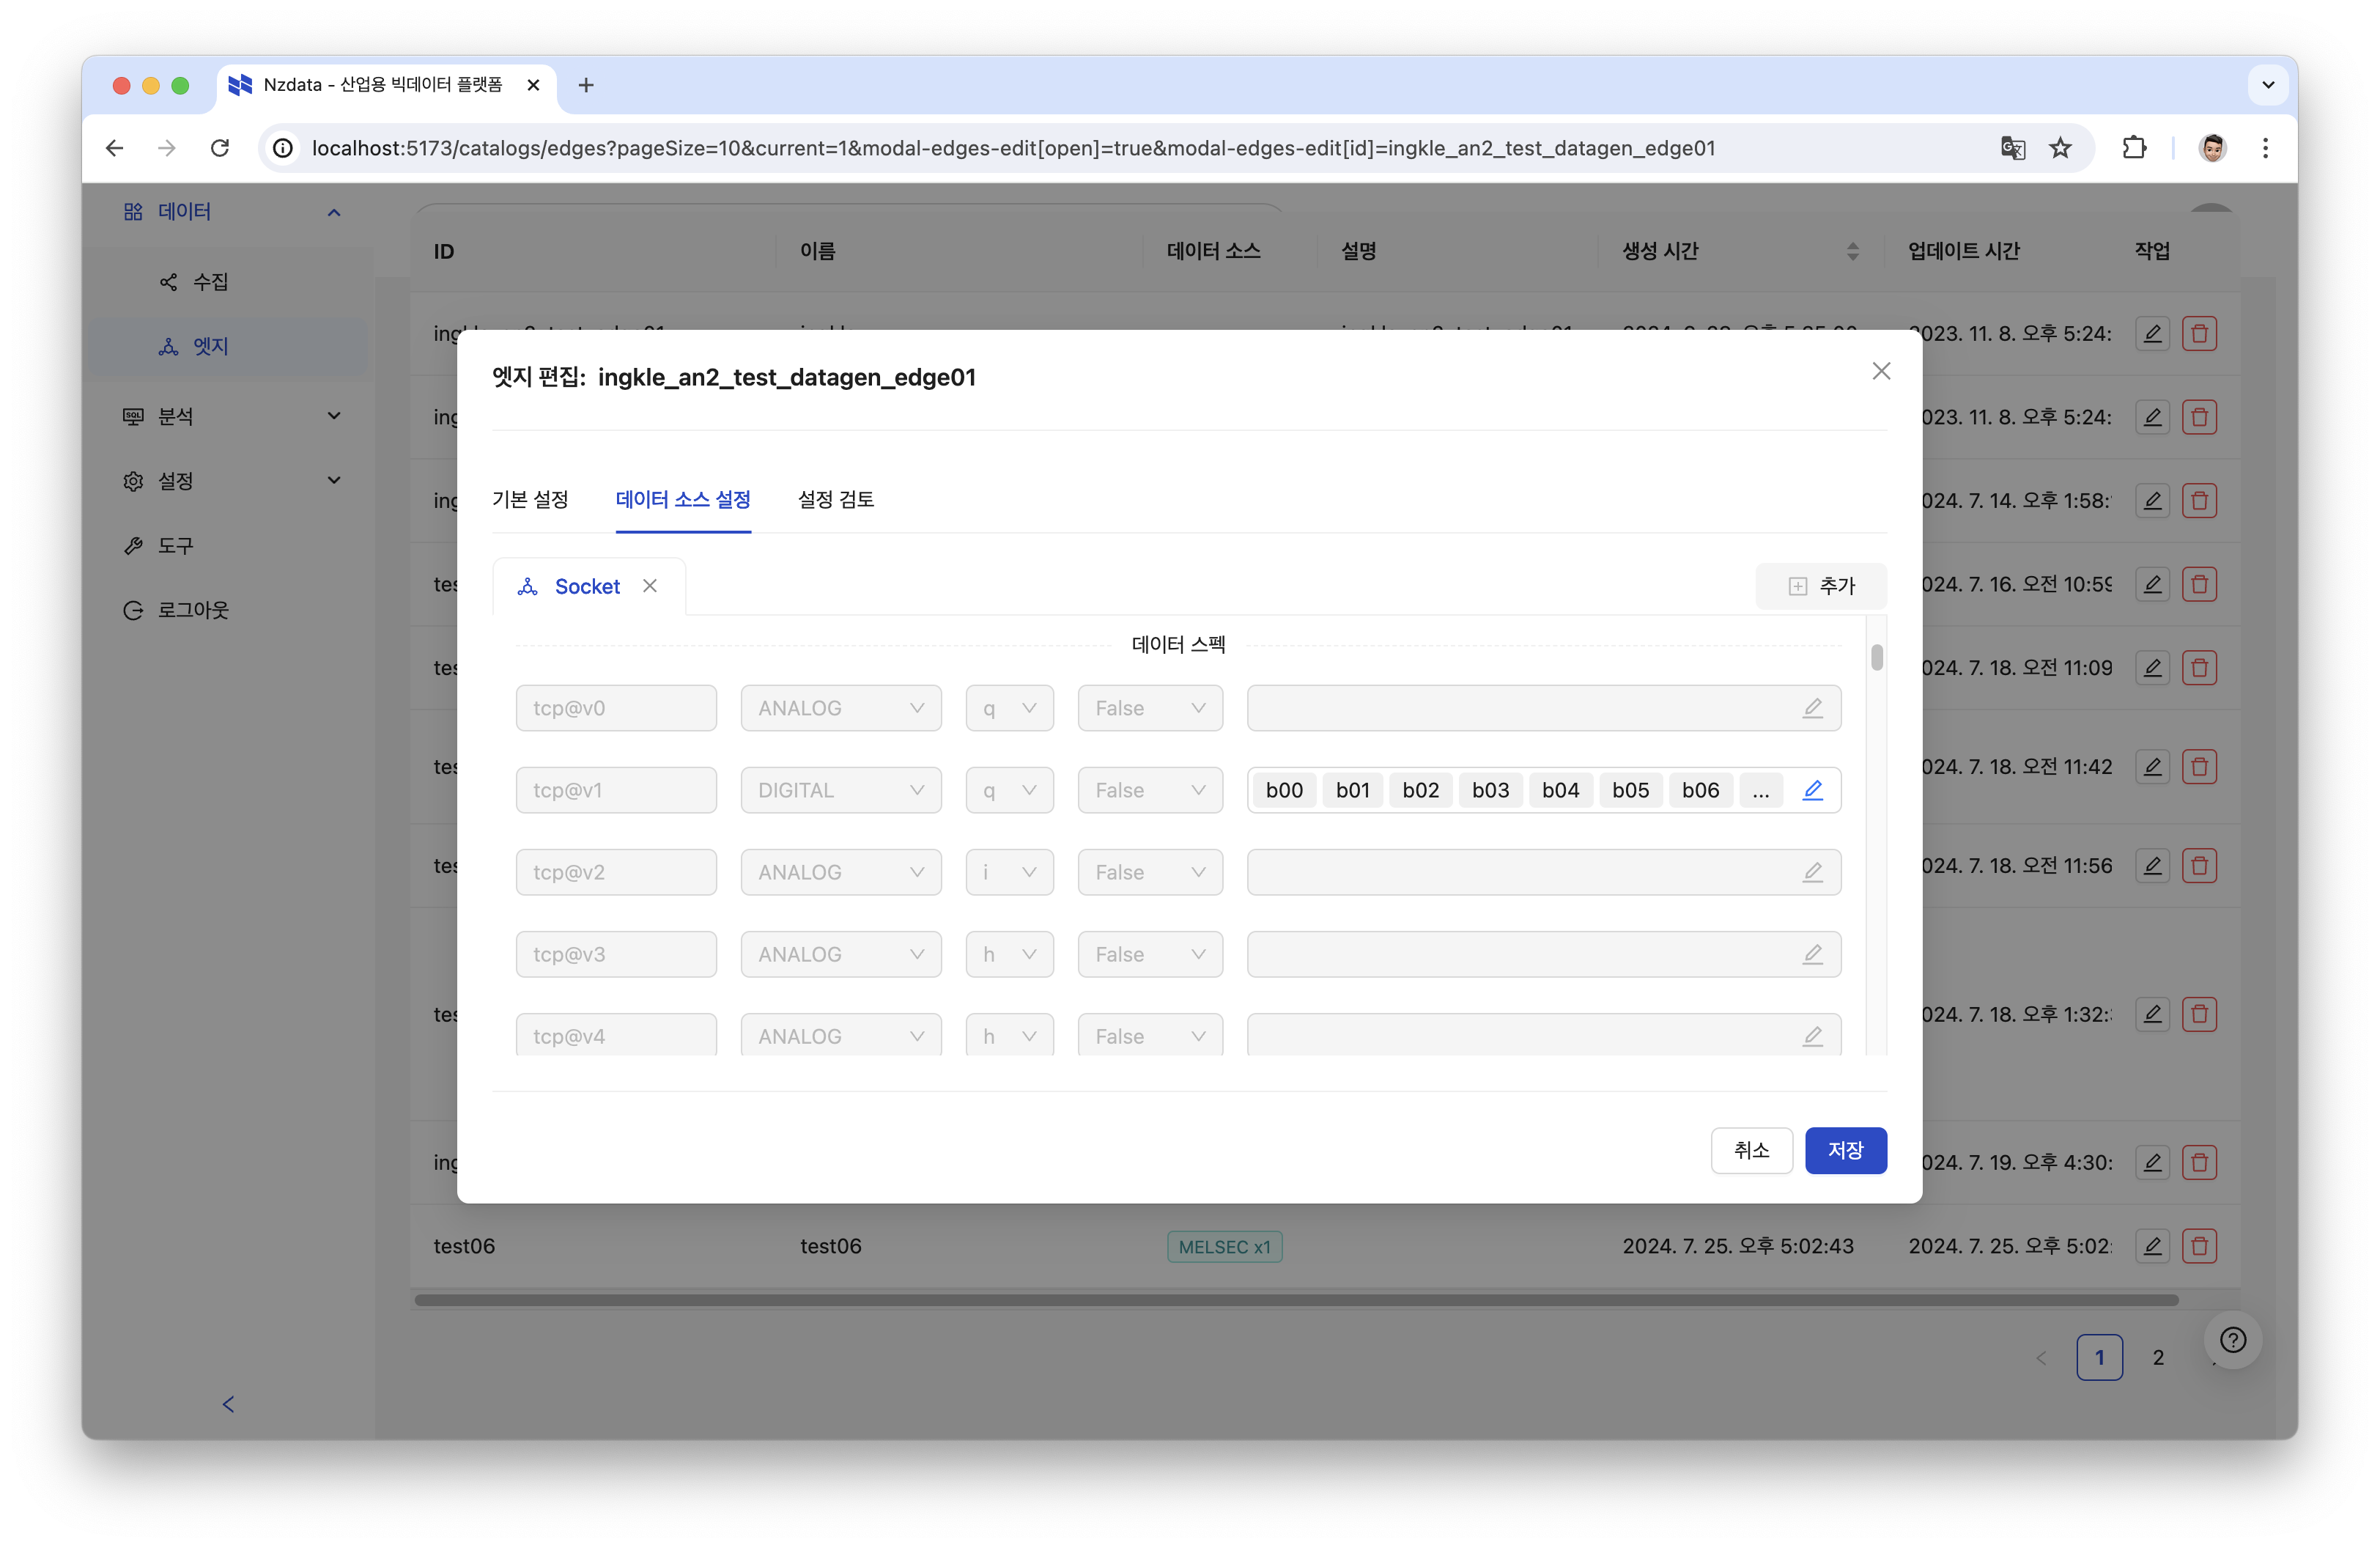Switch to 기본 설정 tab
Screen dimensions: 2380x1548
click(530, 499)
